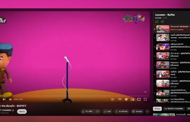Screen dimensions: 190x122
Task: Switch to miniplayer mode
Action: [x=132, y=99]
